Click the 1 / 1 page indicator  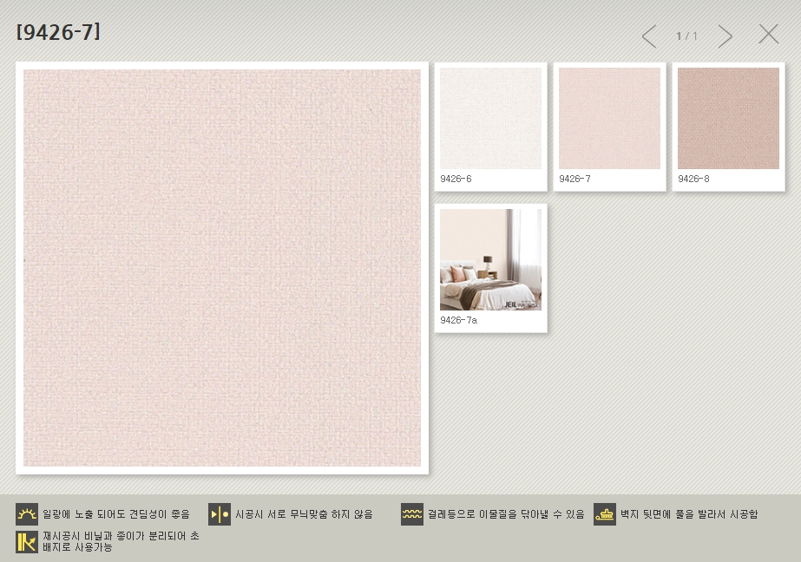686,36
